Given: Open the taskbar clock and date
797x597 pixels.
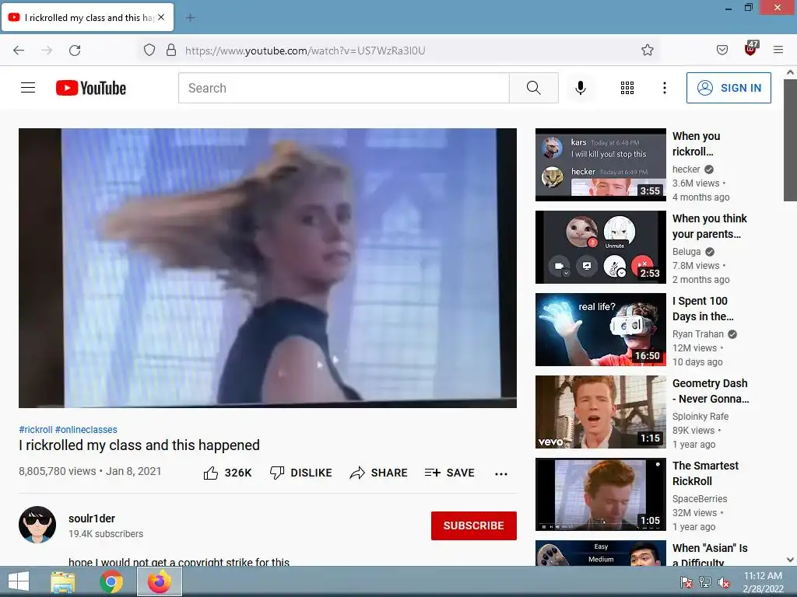Looking at the screenshot, I should (763, 582).
